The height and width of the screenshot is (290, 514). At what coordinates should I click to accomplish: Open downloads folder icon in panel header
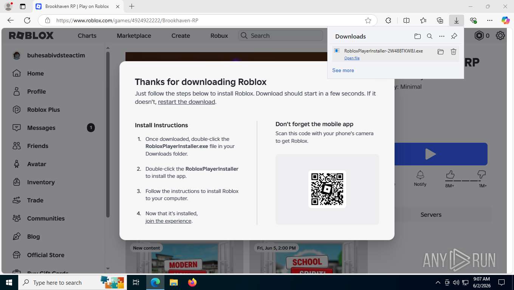coord(417,36)
